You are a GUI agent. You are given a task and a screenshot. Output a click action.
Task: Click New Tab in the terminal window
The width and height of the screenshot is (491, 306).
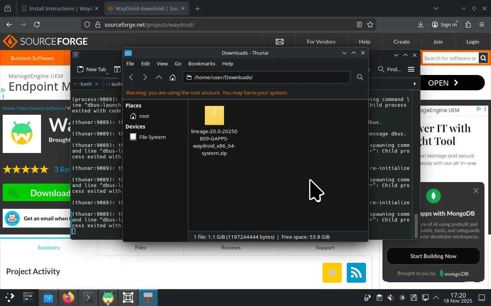(92, 69)
